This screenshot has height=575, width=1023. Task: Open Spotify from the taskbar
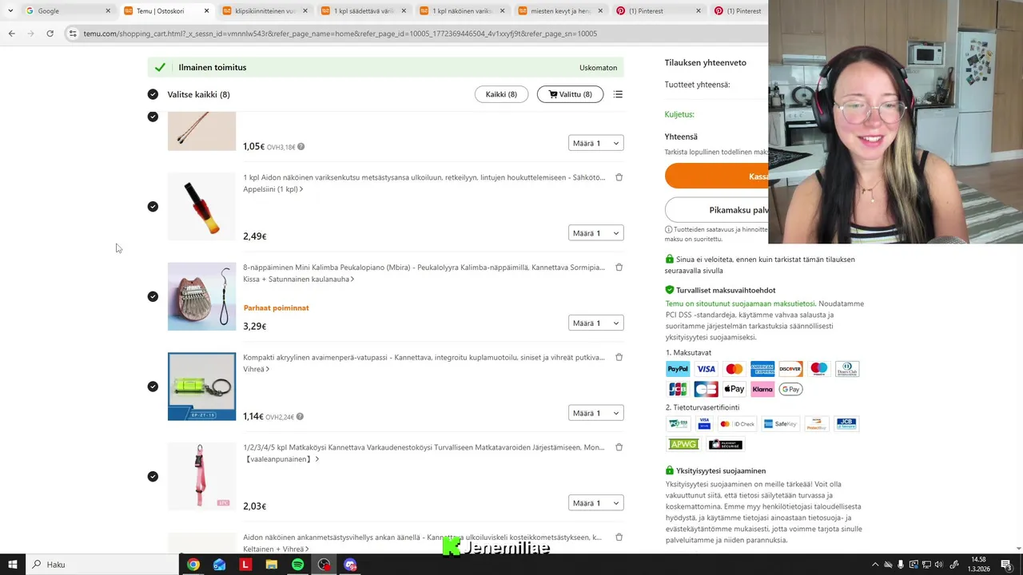297,565
